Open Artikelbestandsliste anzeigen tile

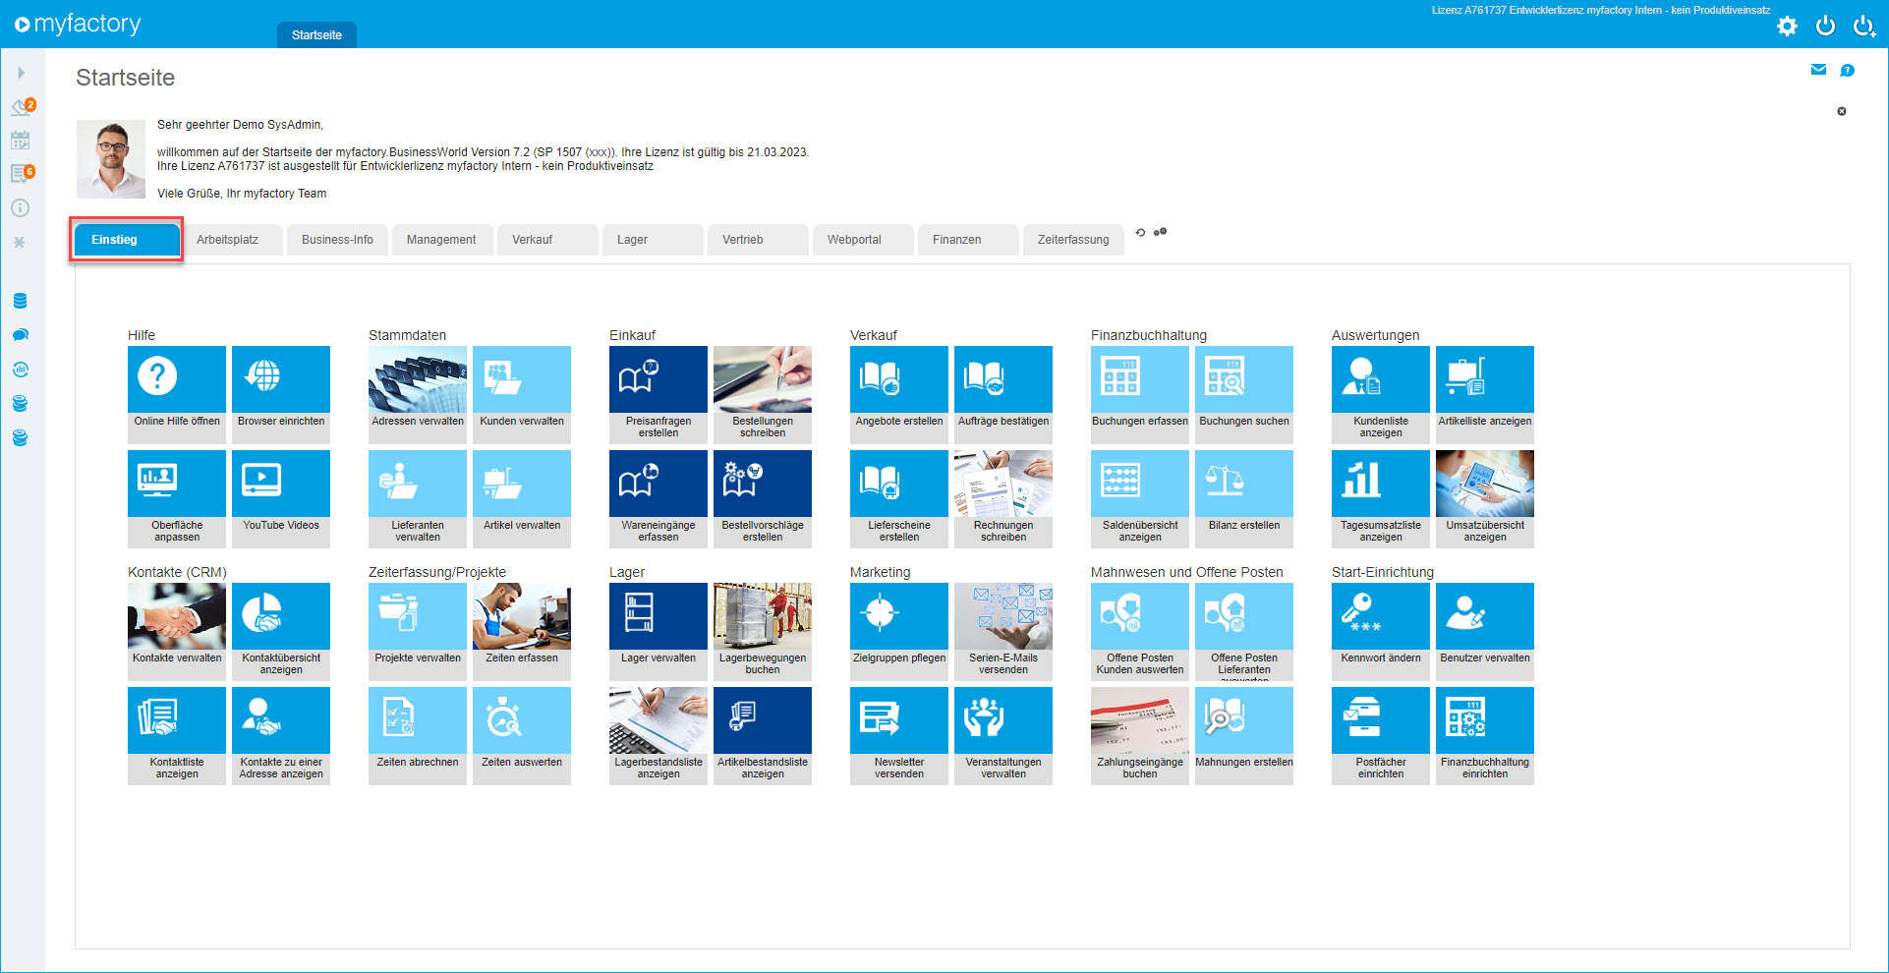click(763, 735)
